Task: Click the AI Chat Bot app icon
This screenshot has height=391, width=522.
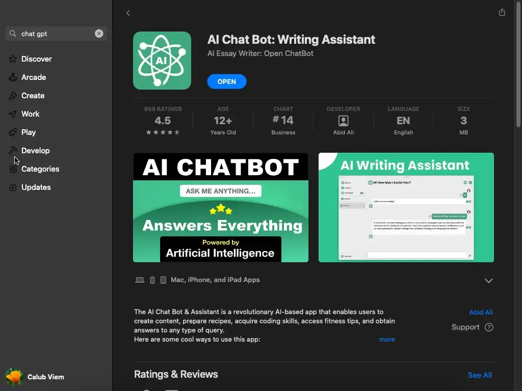Action: click(162, 61)
